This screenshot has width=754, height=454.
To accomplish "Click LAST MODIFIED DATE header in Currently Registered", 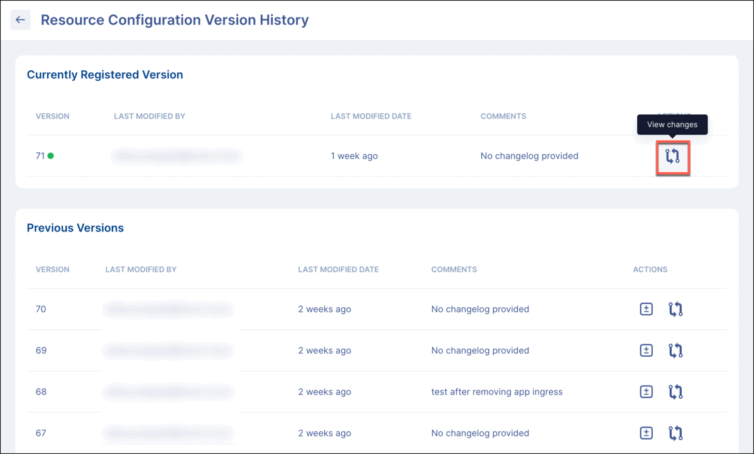I will coord(371,117).
